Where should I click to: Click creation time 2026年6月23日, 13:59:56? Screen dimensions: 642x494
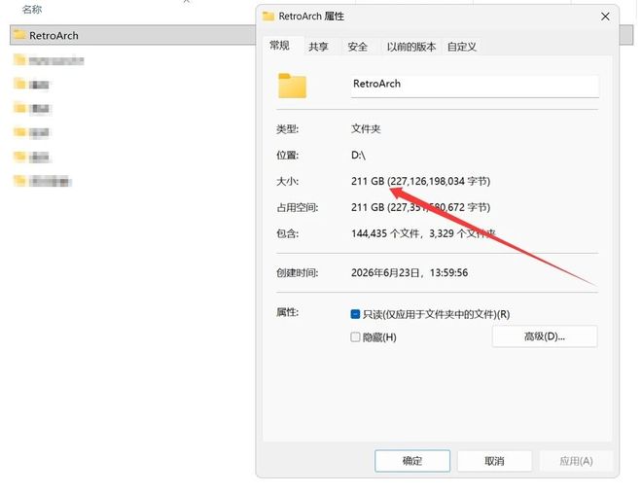[410, 272]
